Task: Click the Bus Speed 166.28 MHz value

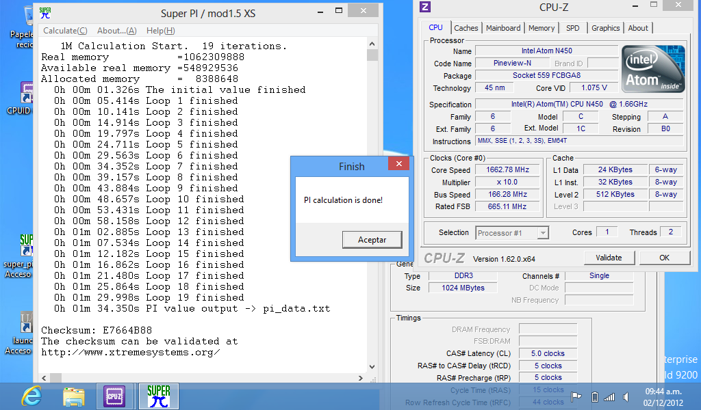Action: [x=507, y=195]
